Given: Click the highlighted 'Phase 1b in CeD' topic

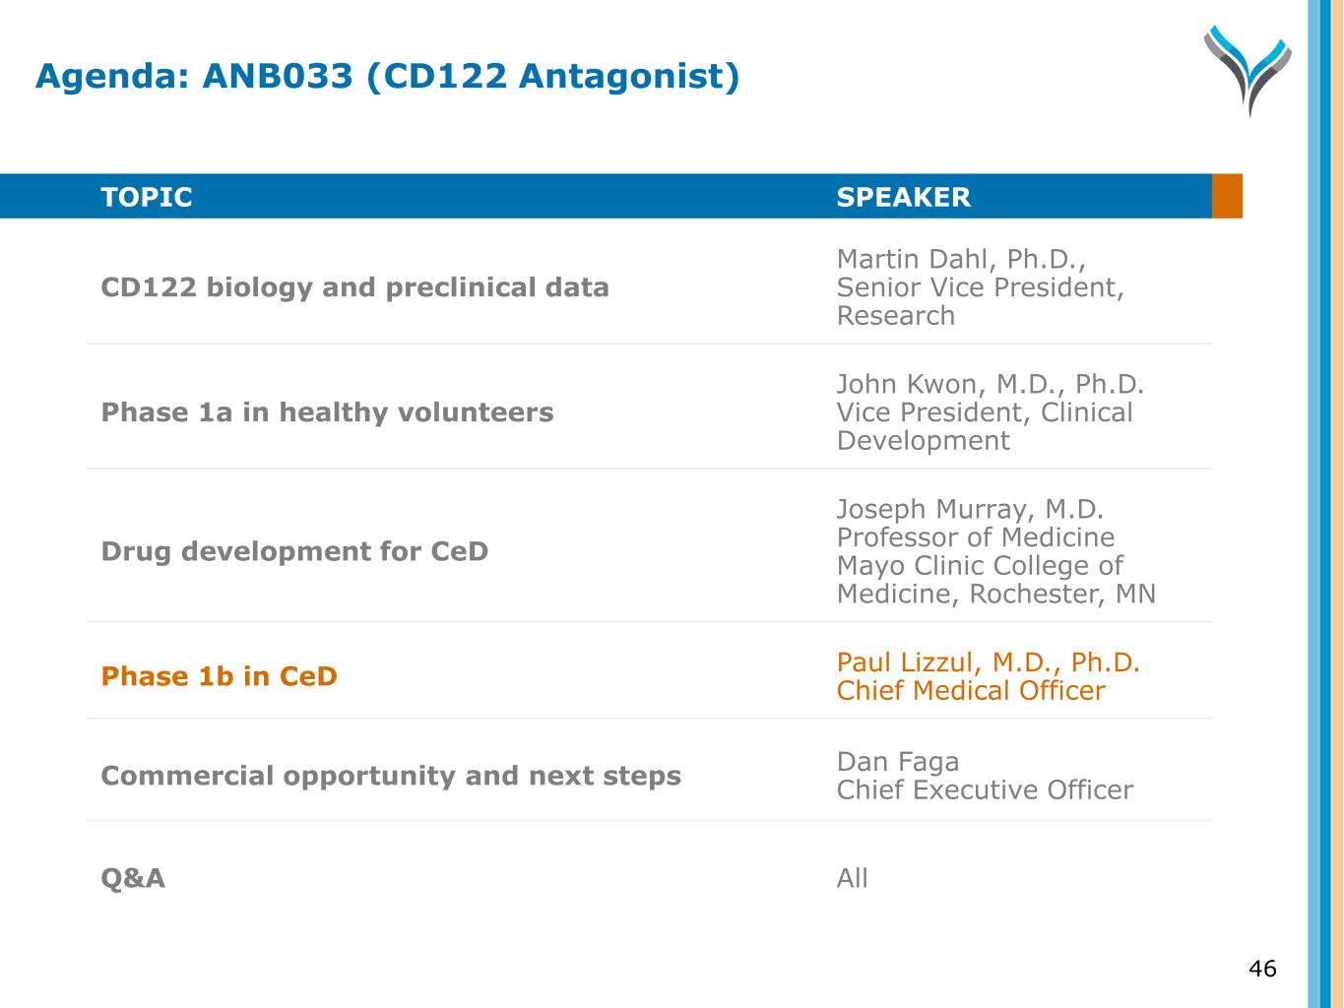Looking at the screenshot, I should 219,677.
